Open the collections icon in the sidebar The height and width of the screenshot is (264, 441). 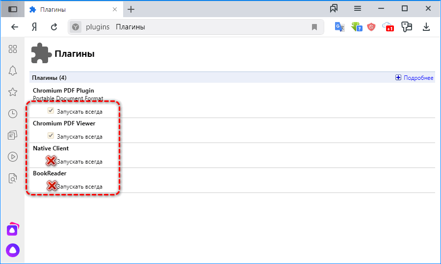(13, 135)
